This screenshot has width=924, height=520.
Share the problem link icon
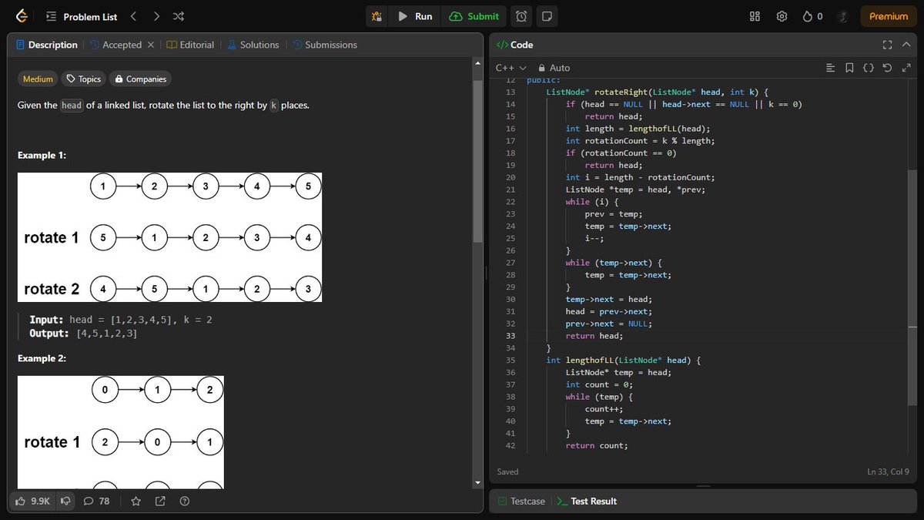160,502
